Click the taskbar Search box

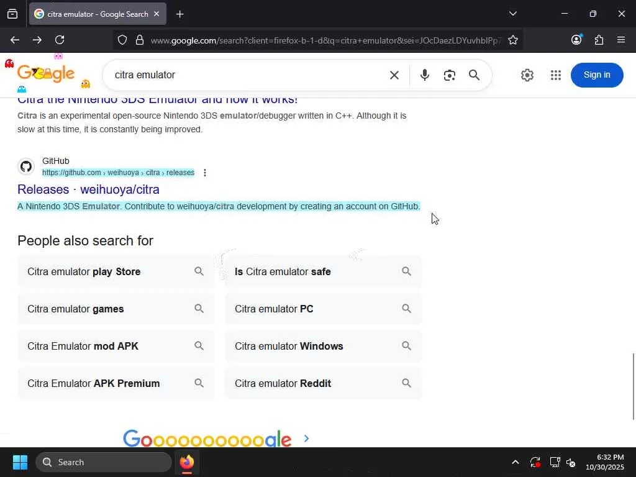pyautogui.click(x=104, y=462)
